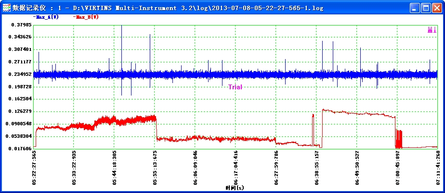This screenshot has height=193, width=445.
Task: Select the blue Max_A(V) legend label
Action: [46, 17]
